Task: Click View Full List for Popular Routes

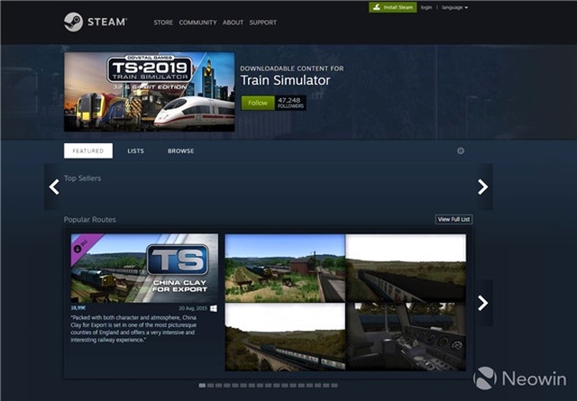Action: click(x=453, y=219)
